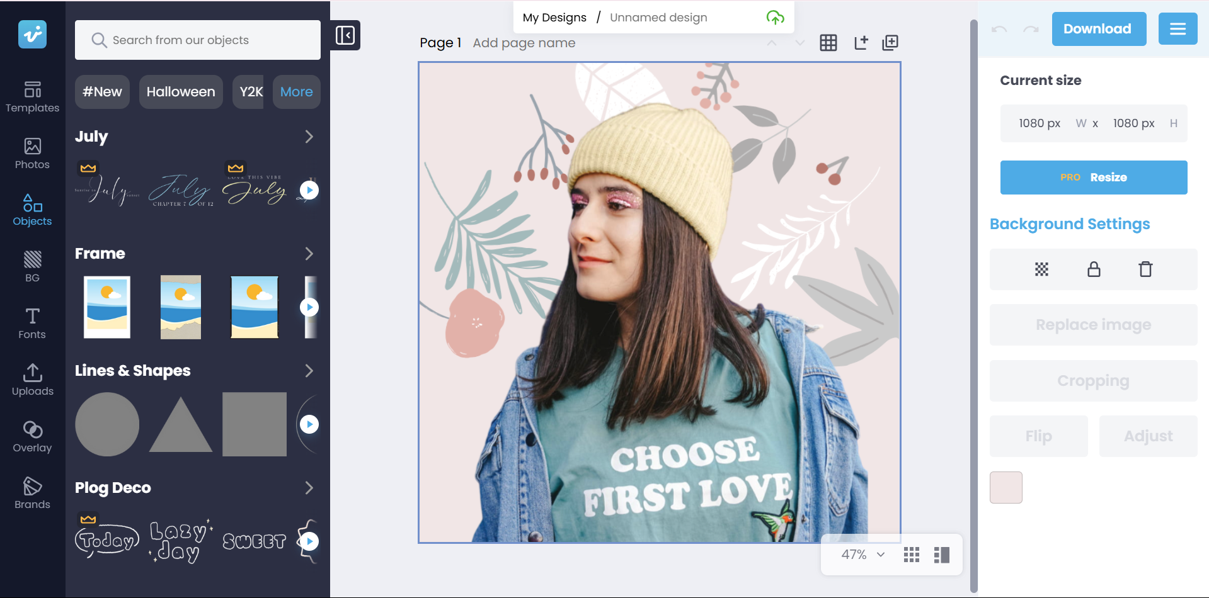Viewport: 1209px width, 598px height.
Task: Delete the background using the trash icon
Action: click(x=1145, y=269)
